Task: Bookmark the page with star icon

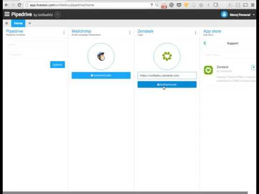Action: point(201,5)
